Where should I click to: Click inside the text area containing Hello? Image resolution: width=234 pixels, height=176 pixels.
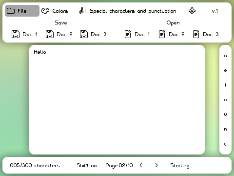tap(117, 100)
